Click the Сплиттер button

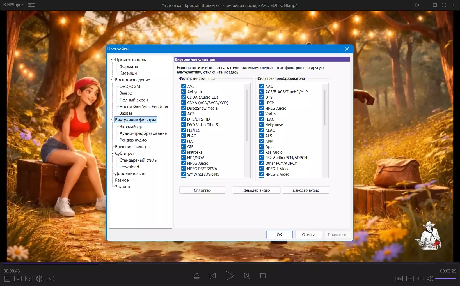(202, 190)
